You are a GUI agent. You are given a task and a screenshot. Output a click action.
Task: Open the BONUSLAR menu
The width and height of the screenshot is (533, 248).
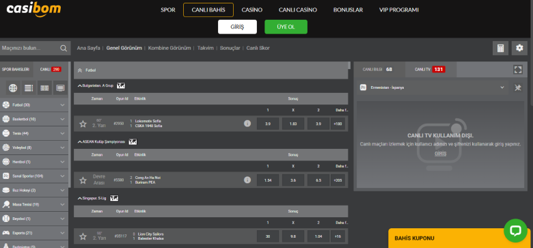tap(348, 10)
